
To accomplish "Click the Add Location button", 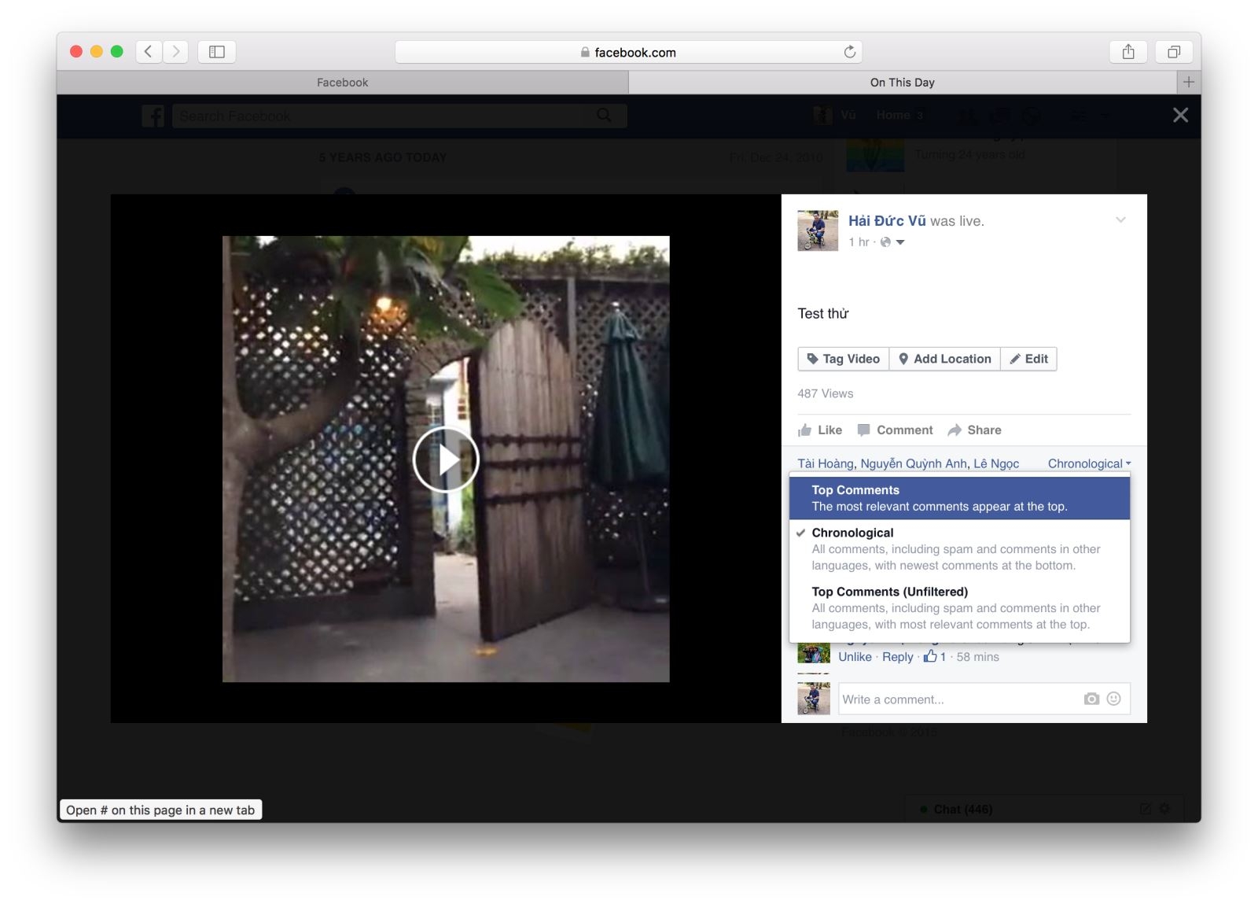I will click(945, 359).
